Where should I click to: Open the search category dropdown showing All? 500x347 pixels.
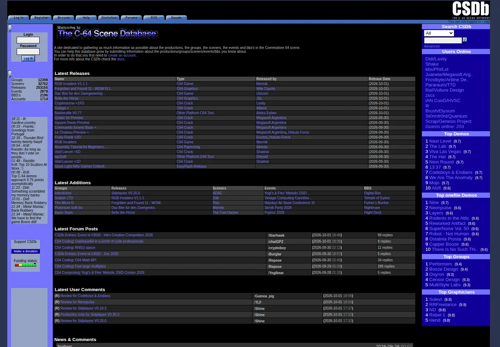(439, 33)
